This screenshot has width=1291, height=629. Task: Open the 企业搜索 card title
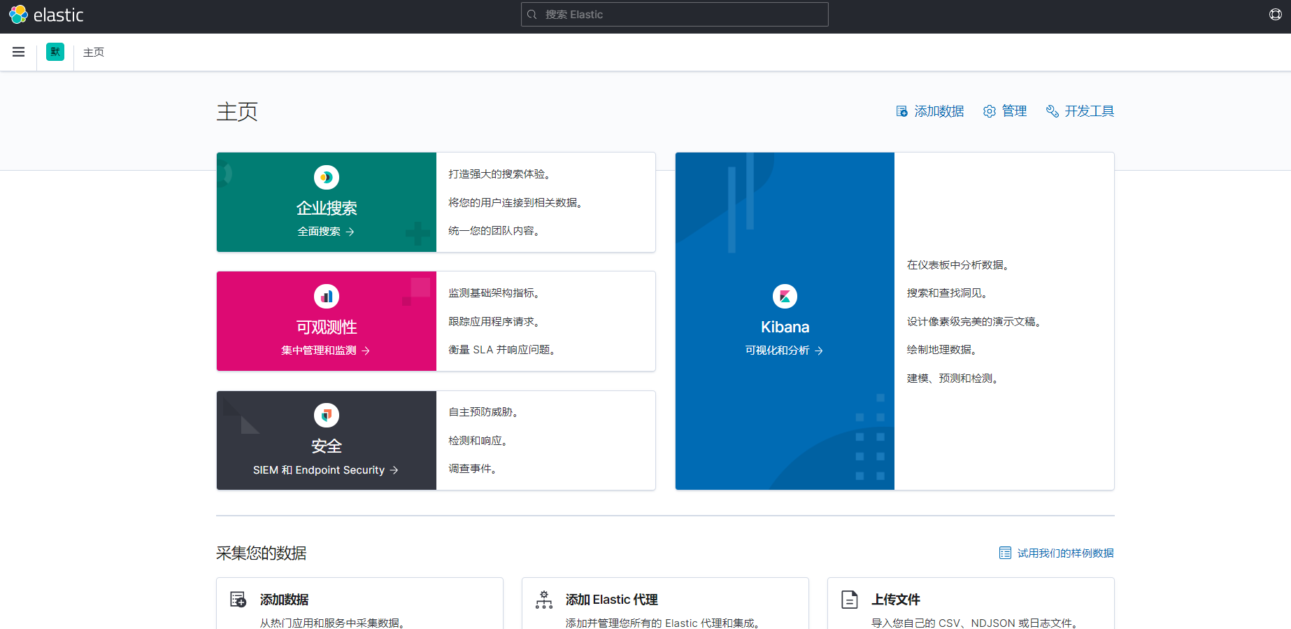pos(327,209)
